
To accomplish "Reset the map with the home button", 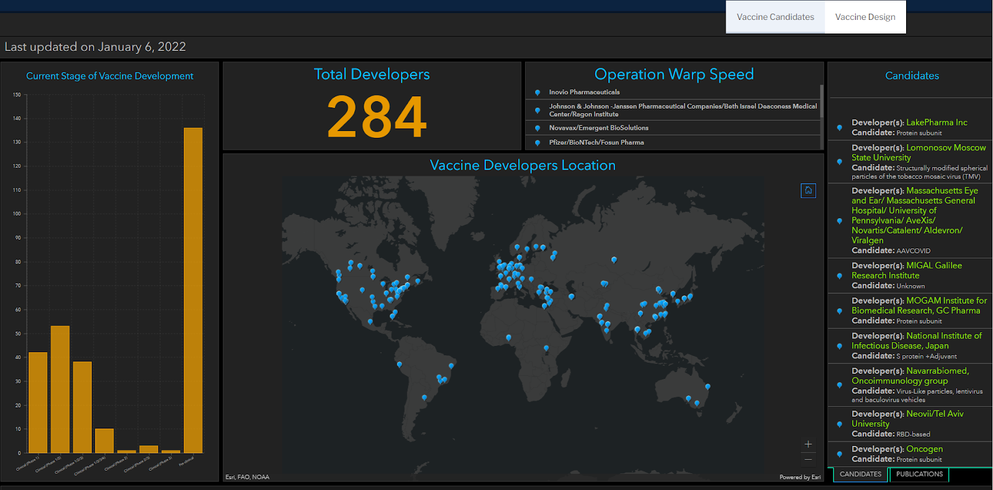I will pyautogui.click(x=808, y=191).
